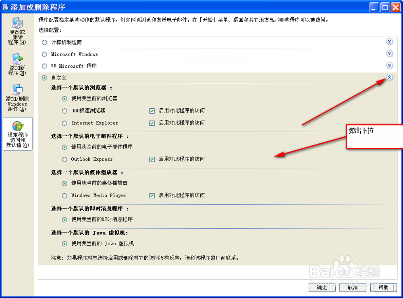Click the heading 选择一个默认的即时消息程序
The height and width of the screenshot is (298, 403).
point(90,209)
